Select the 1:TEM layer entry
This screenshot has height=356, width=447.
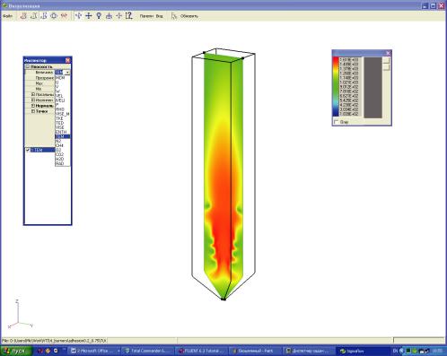click(x=42, y=150)
